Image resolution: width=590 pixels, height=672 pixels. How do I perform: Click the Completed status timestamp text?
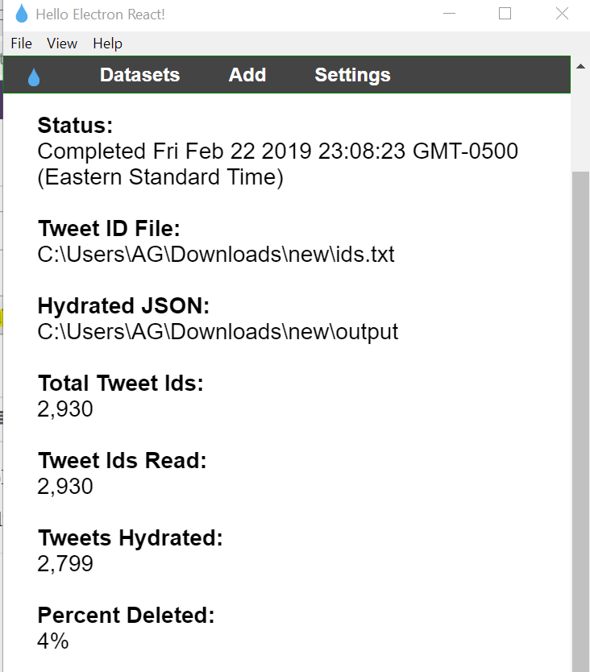[x=277, y=151]
